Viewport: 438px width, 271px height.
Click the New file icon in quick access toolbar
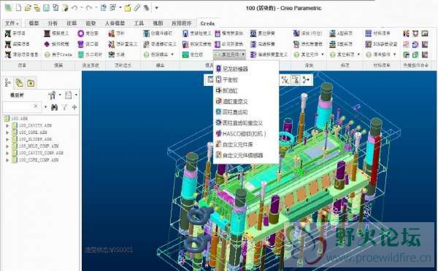18,7
